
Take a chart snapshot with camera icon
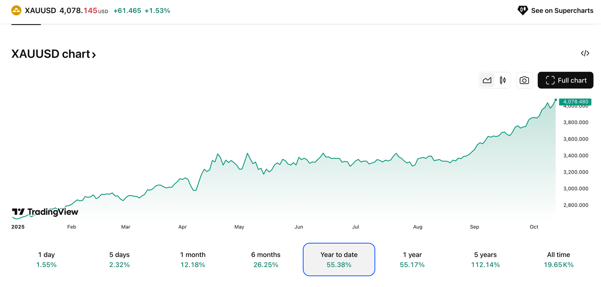point(524,80)
